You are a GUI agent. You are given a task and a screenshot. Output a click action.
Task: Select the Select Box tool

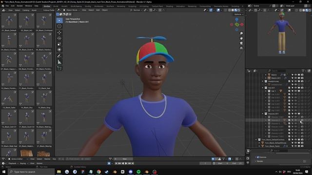[59, 20]
